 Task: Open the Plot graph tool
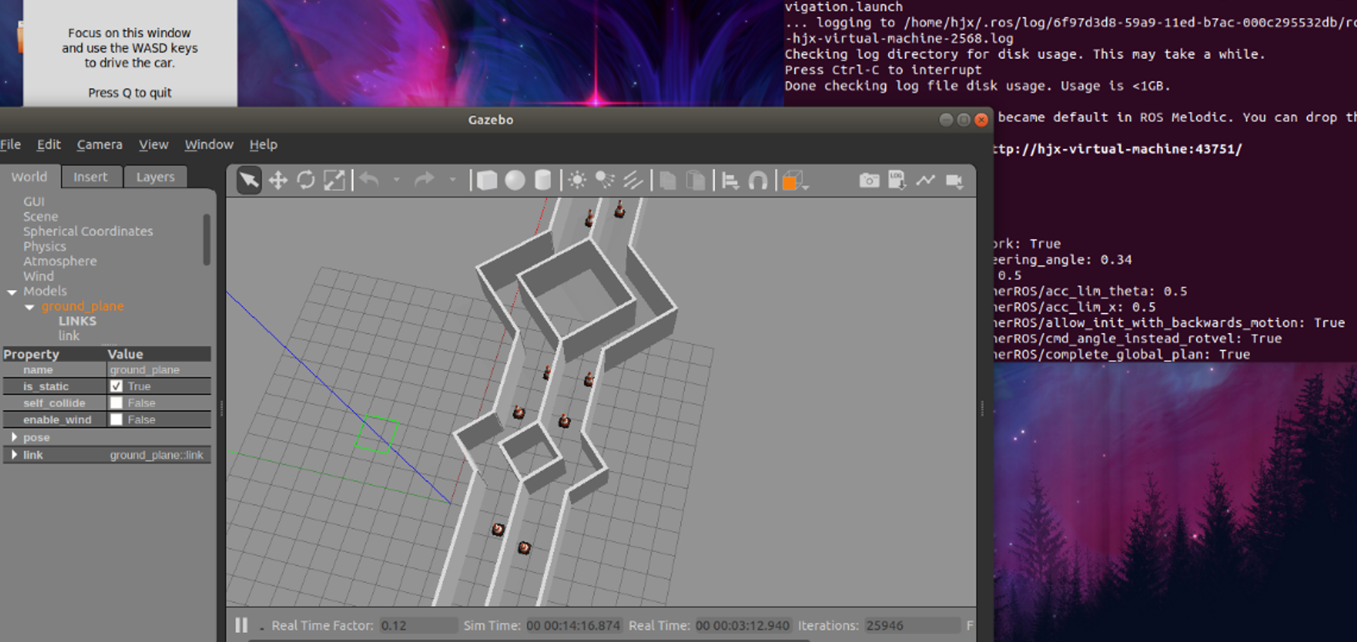pos(926,180)
